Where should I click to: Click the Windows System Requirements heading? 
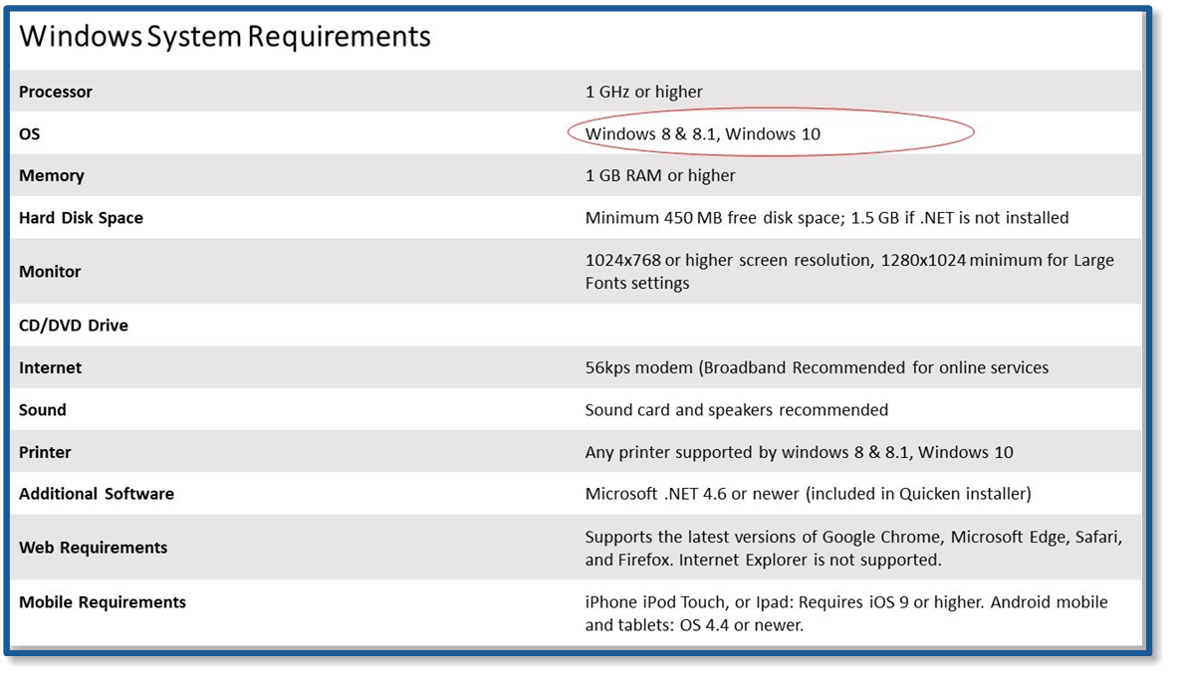[x=225, y=37]
